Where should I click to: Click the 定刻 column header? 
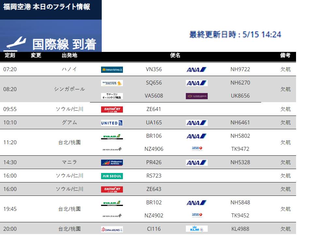tap(10, 55)
